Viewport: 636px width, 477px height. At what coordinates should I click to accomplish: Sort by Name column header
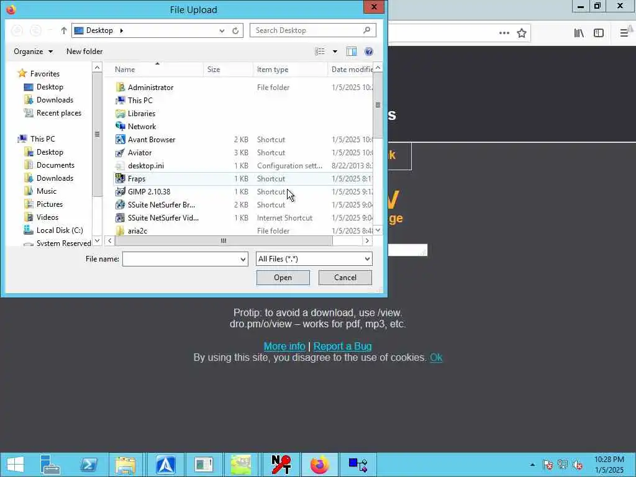(153, 70)
